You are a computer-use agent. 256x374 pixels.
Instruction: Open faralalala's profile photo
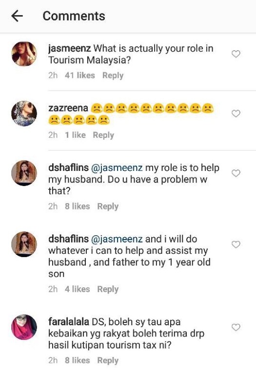[x=24, y=327]
